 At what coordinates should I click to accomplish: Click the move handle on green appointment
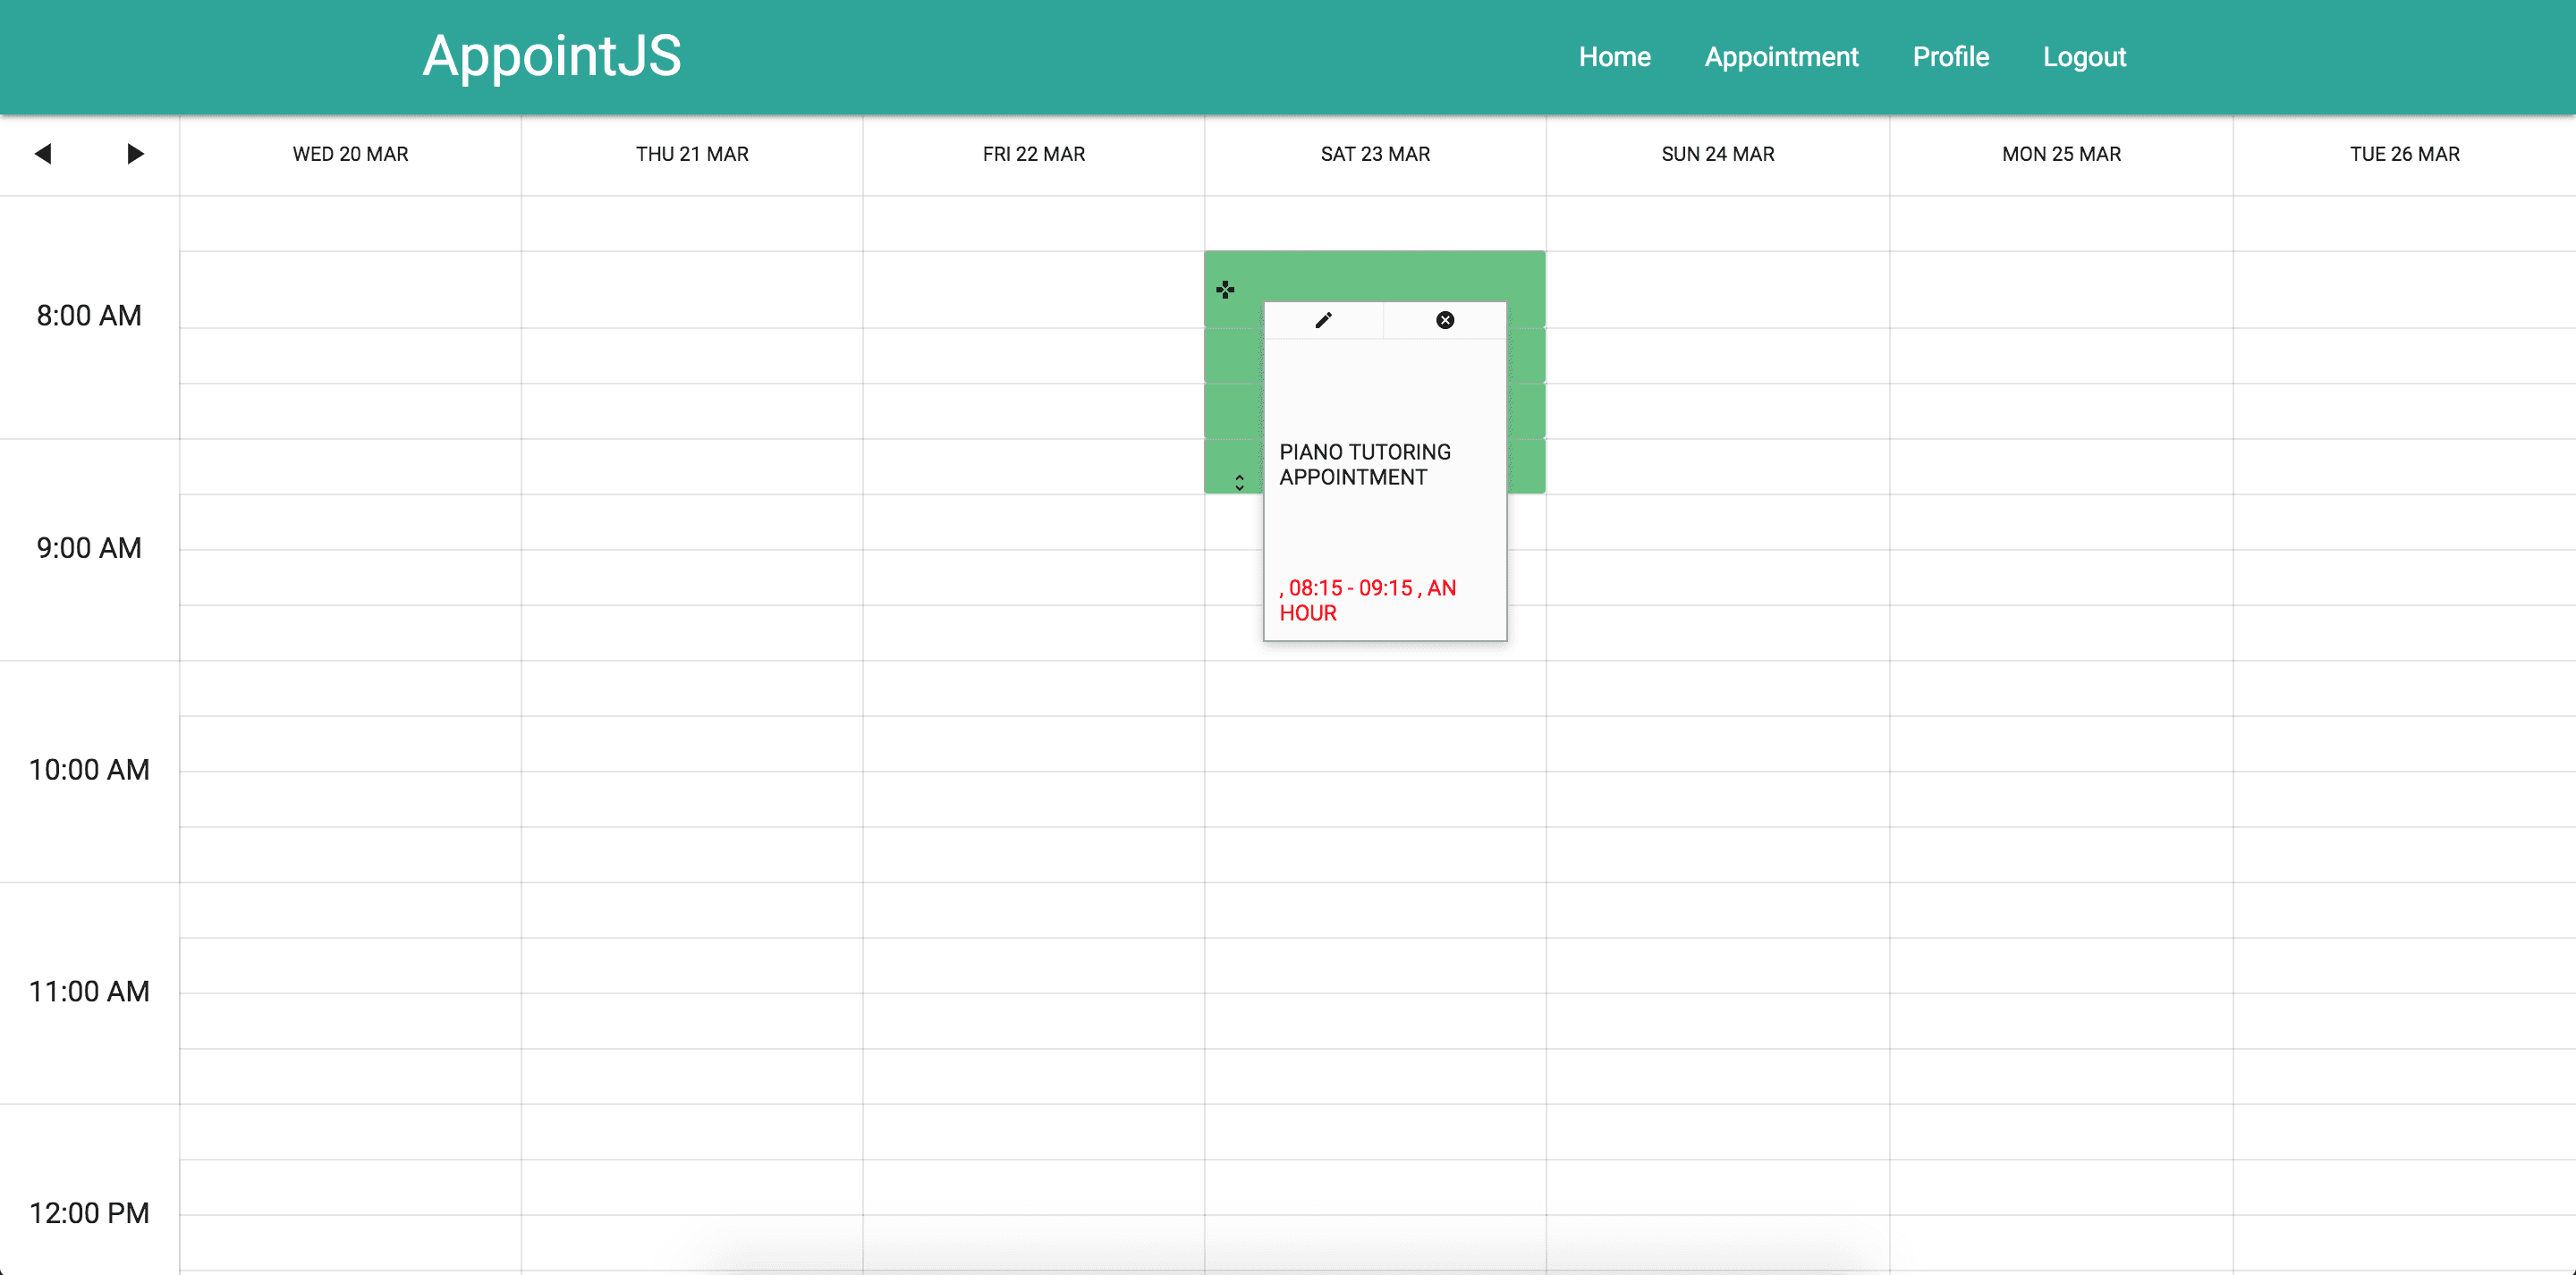(1225, 290)
